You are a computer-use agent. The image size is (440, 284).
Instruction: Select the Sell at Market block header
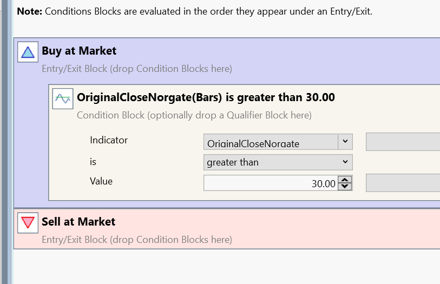pyautogui.click(x=78, y=221)
